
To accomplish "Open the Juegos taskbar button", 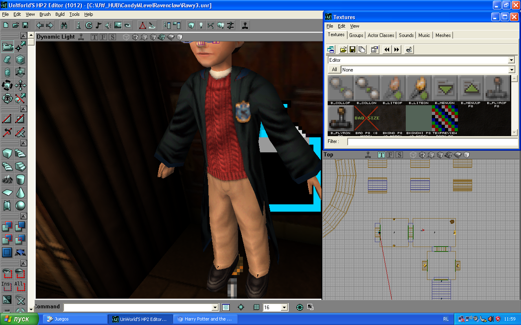I will point(75,319).
